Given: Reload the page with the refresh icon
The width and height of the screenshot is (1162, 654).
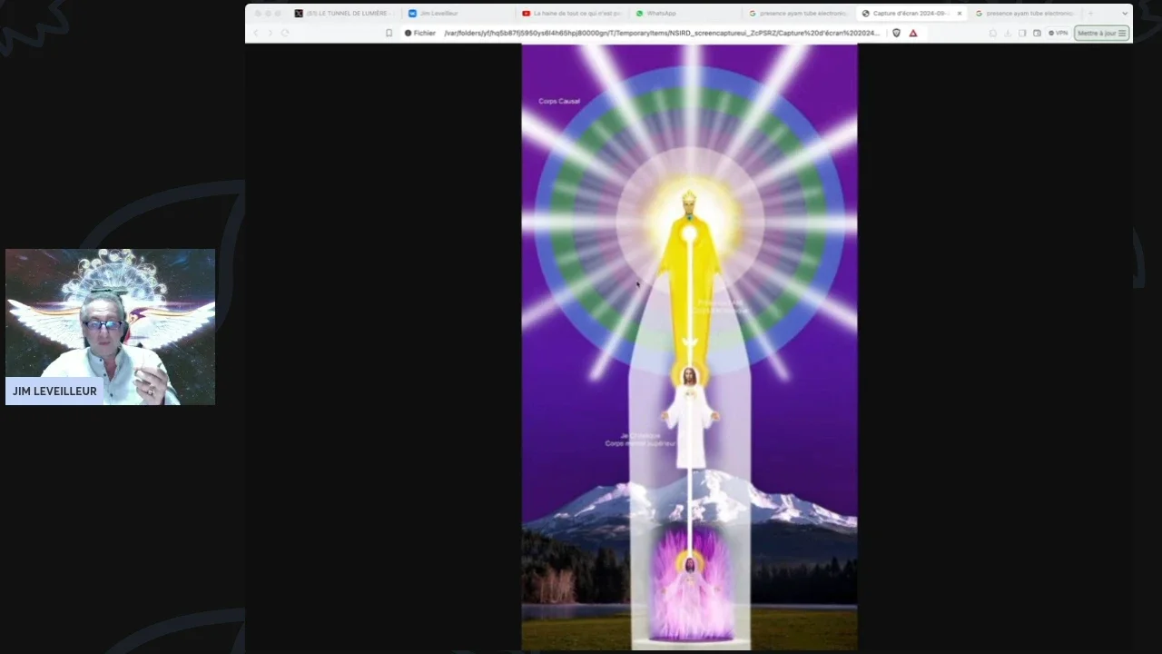Looking at the screenshot, I should pos(285,33).
